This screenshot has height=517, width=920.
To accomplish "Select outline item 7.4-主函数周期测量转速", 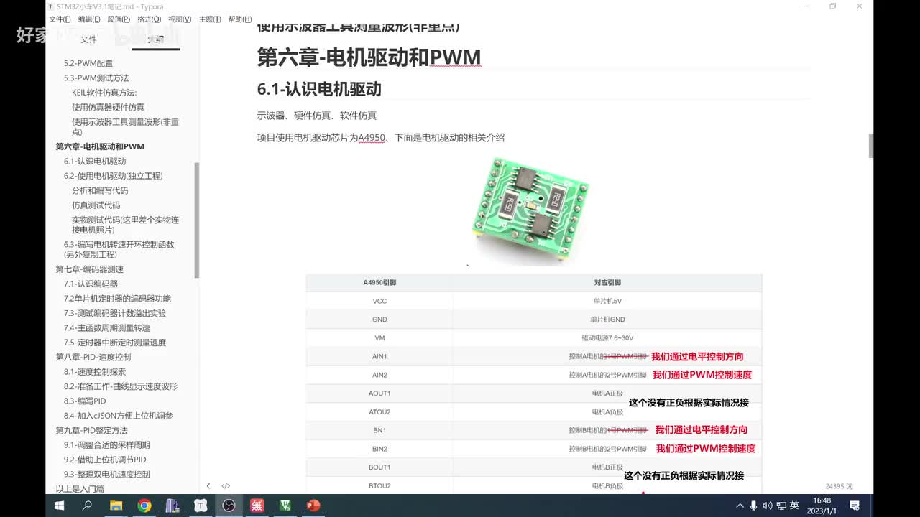I will pos(106,328).
